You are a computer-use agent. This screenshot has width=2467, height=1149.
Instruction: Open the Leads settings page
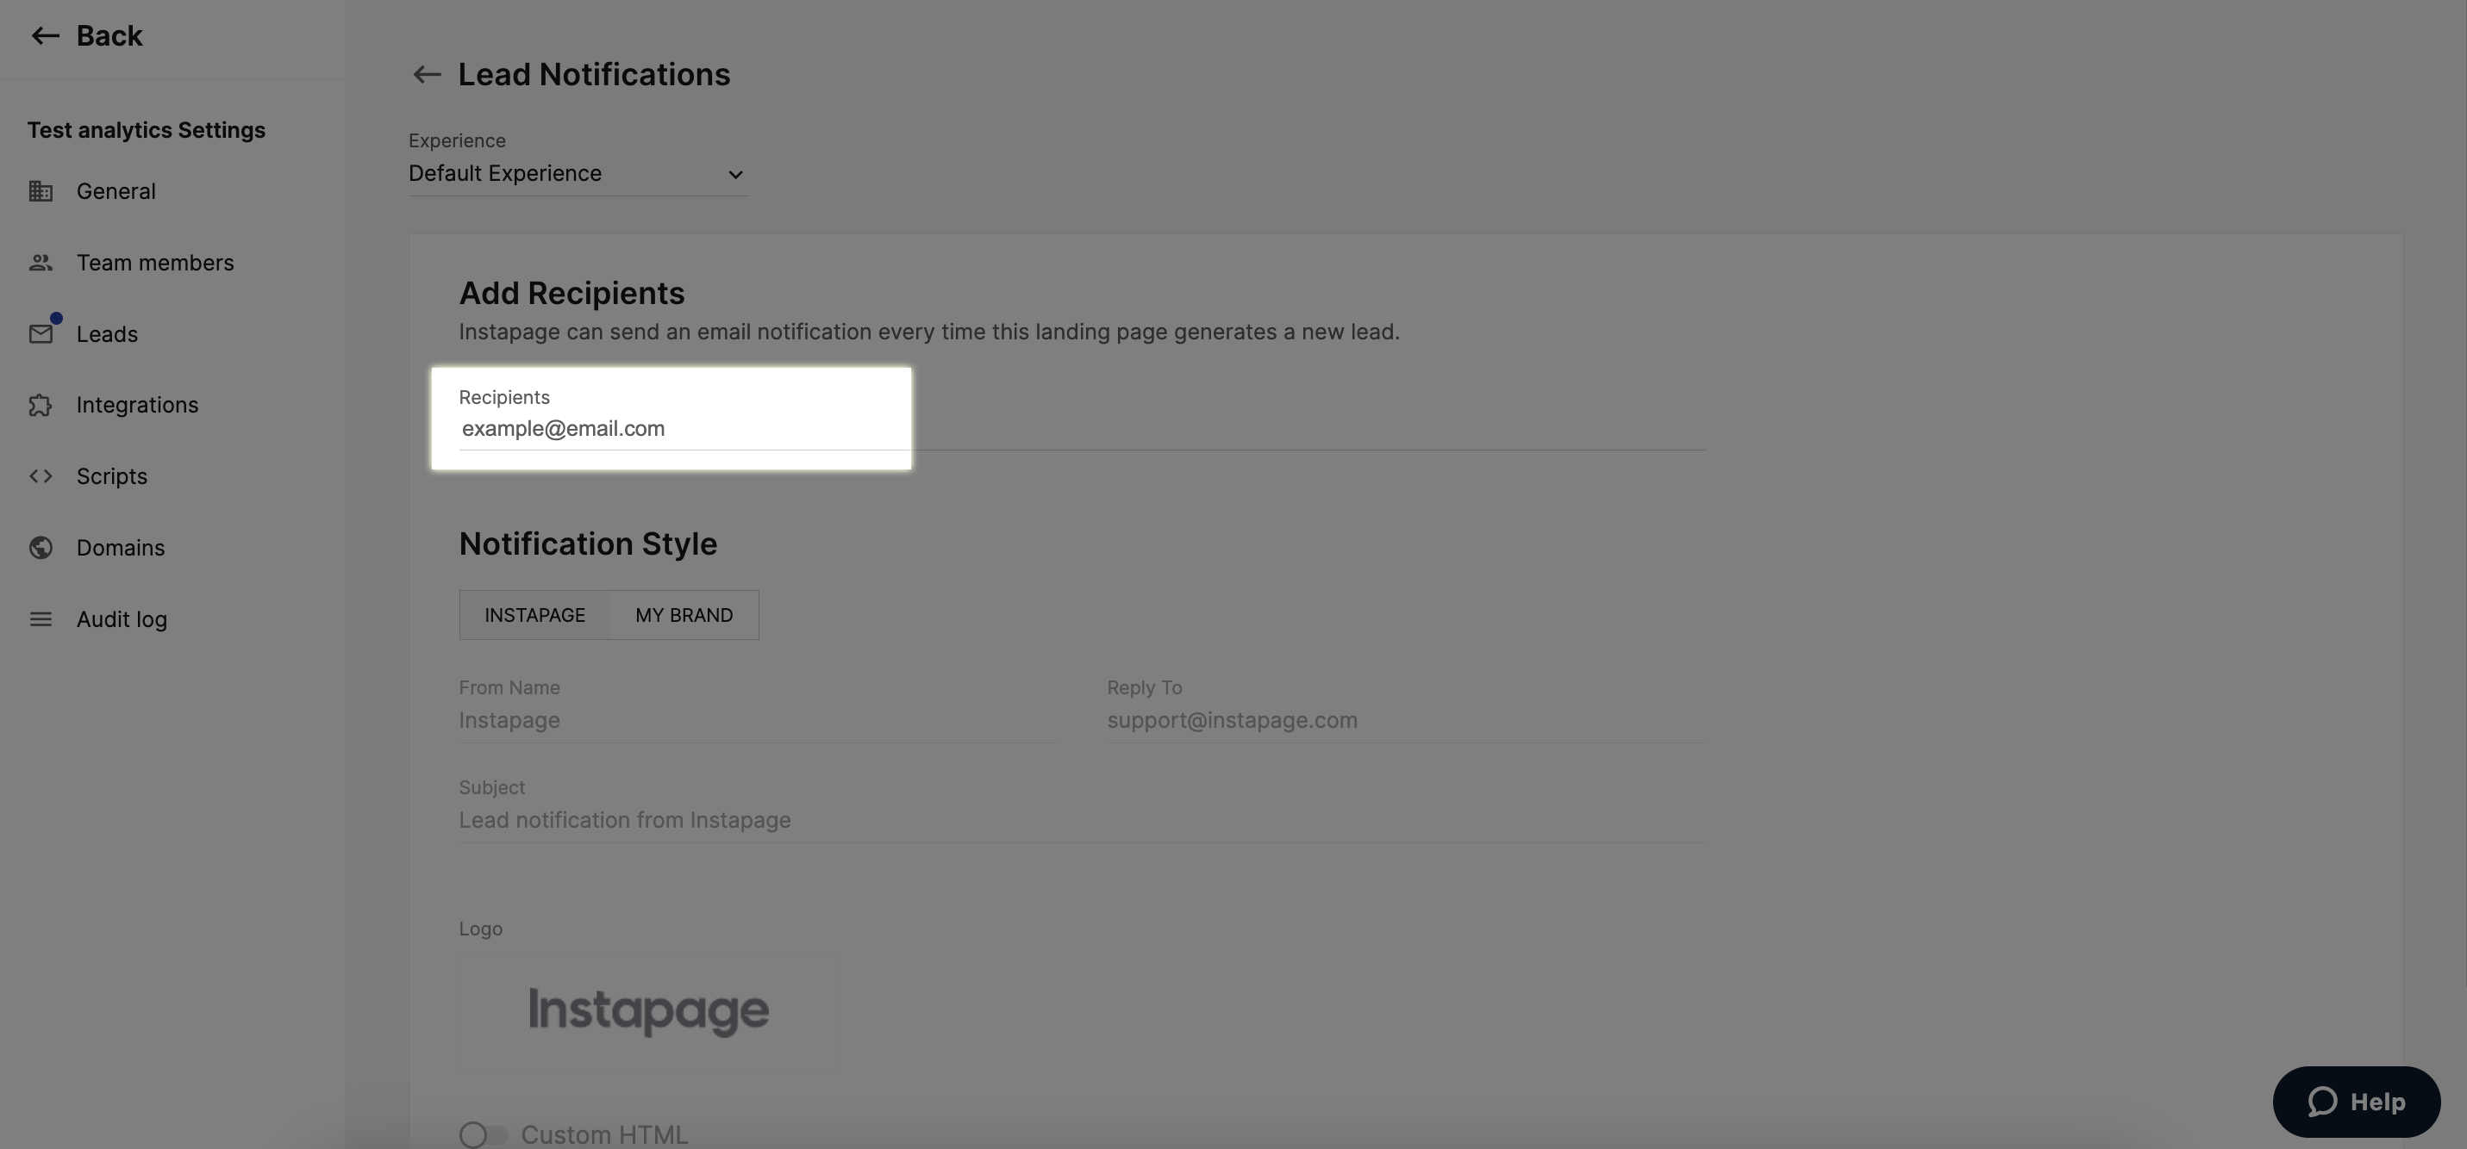pos(107,334)
